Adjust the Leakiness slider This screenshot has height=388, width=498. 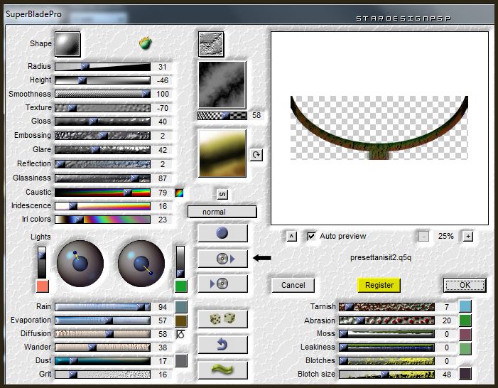(386, 347)
